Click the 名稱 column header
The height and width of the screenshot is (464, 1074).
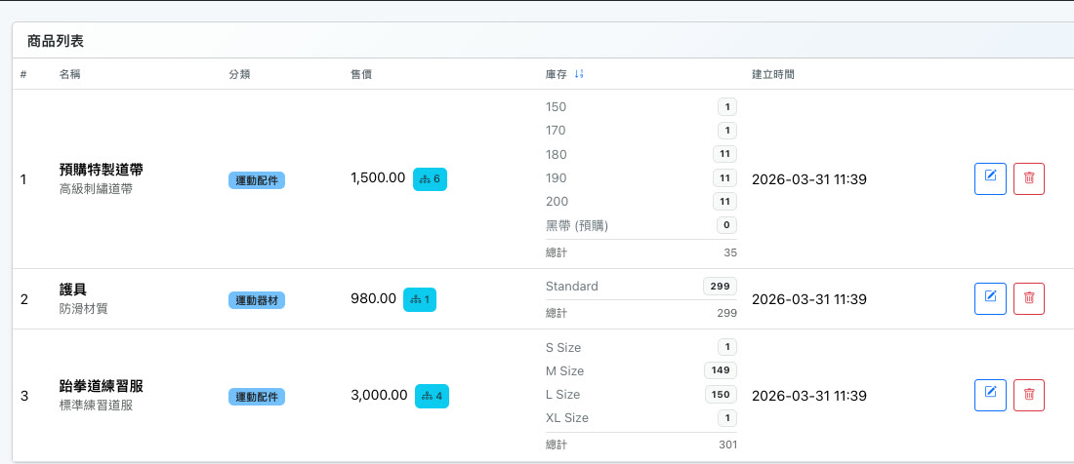coord(69,74)
